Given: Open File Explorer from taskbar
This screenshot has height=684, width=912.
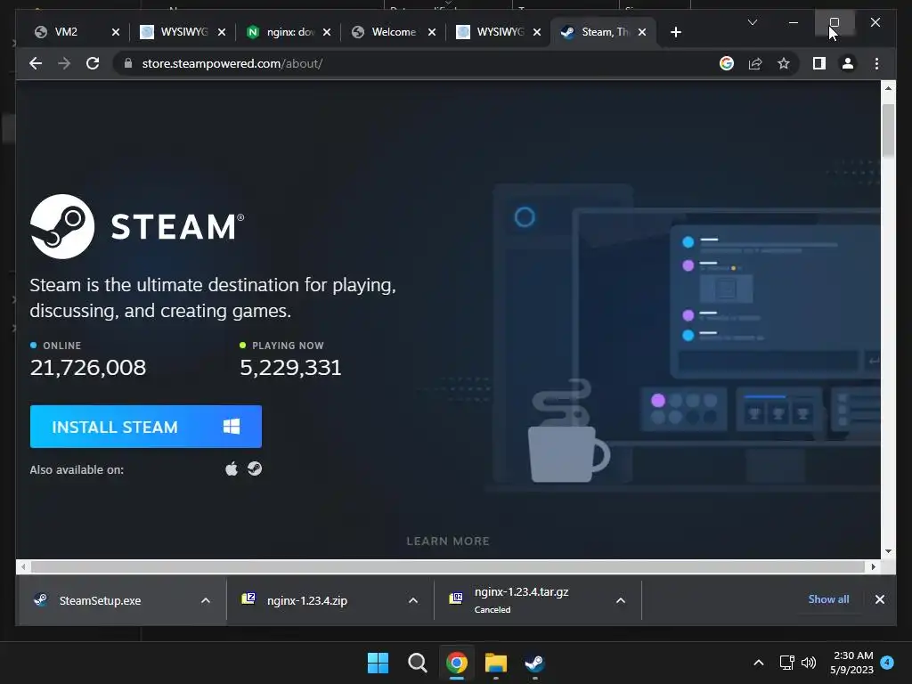Looking at the screenshot, I should click(x=495, y=663).
